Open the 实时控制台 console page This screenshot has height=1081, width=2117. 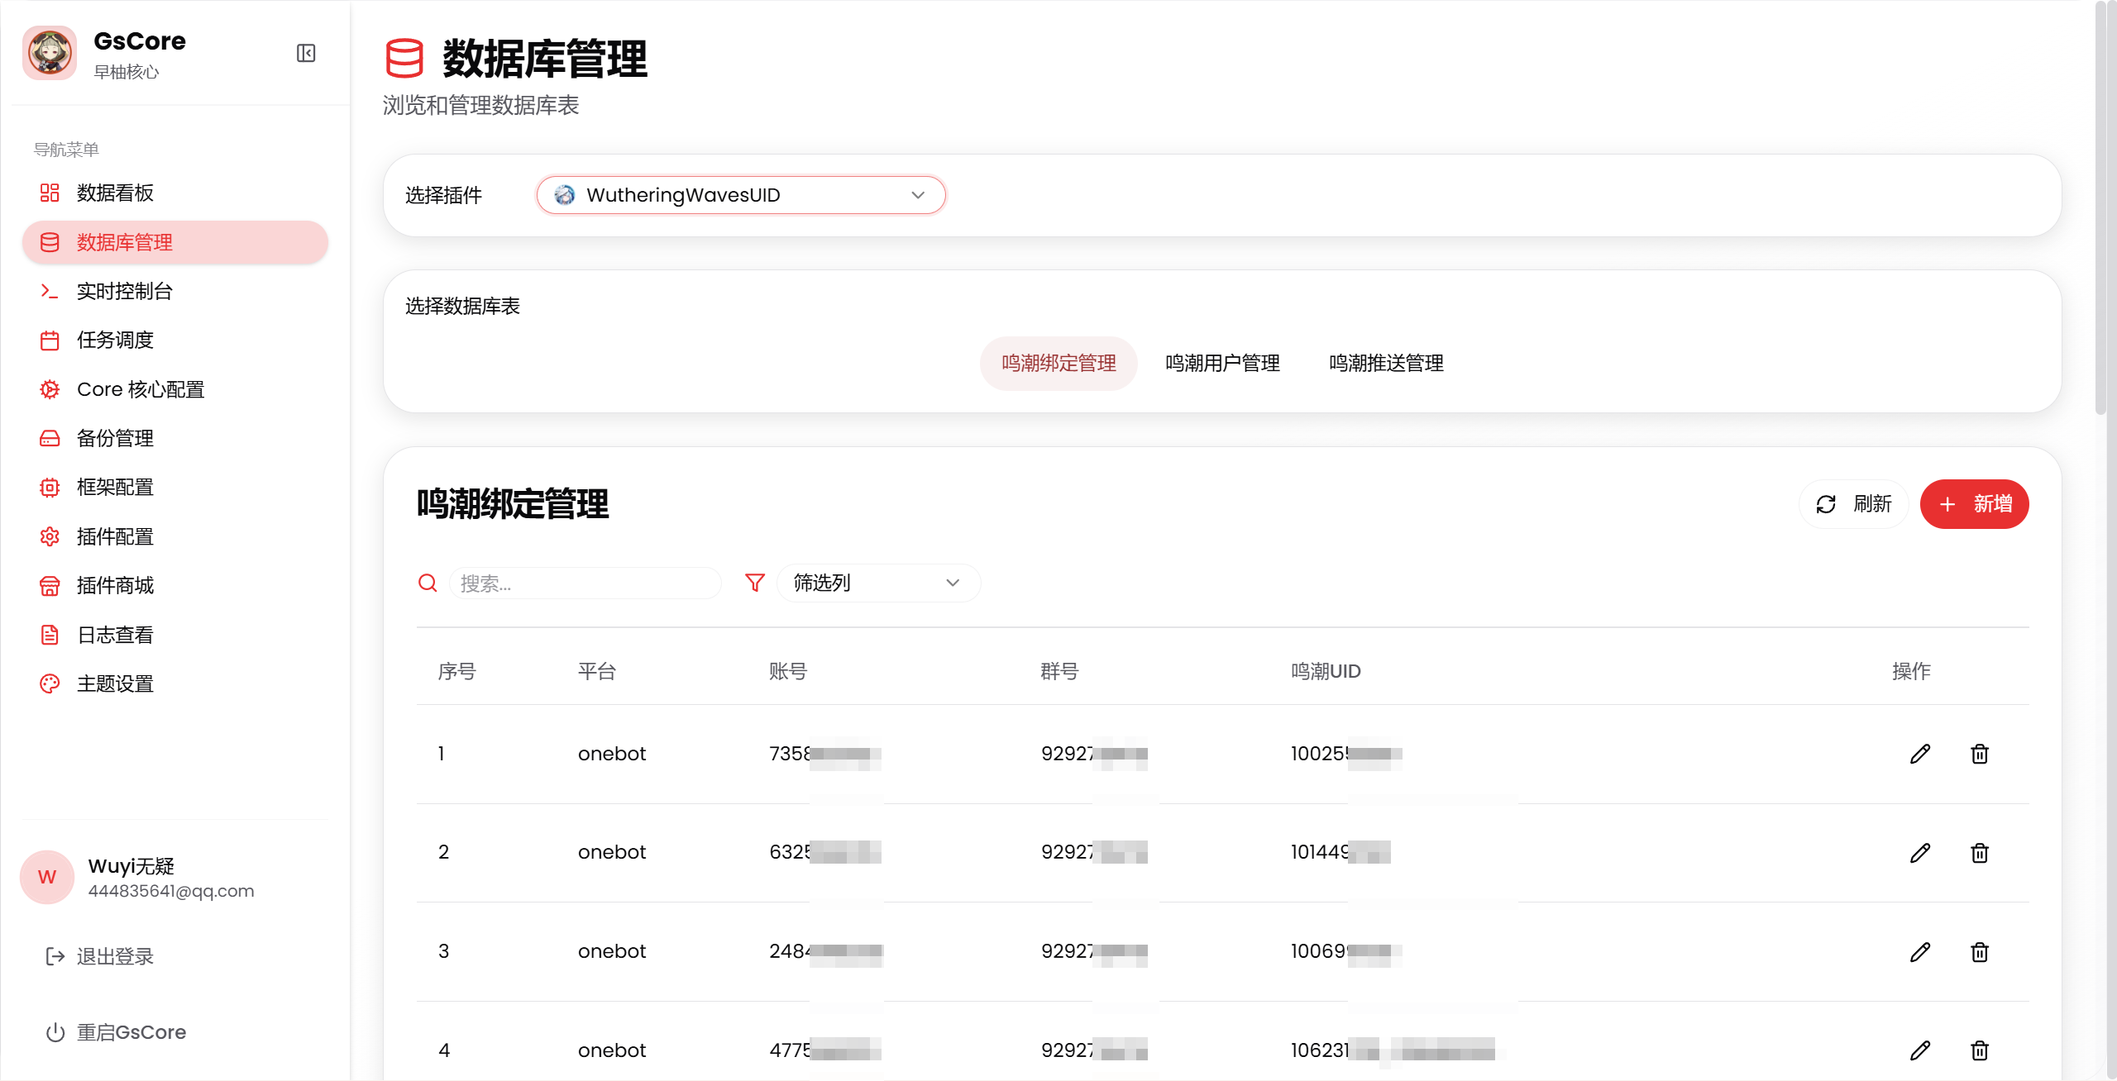(124, 292)
